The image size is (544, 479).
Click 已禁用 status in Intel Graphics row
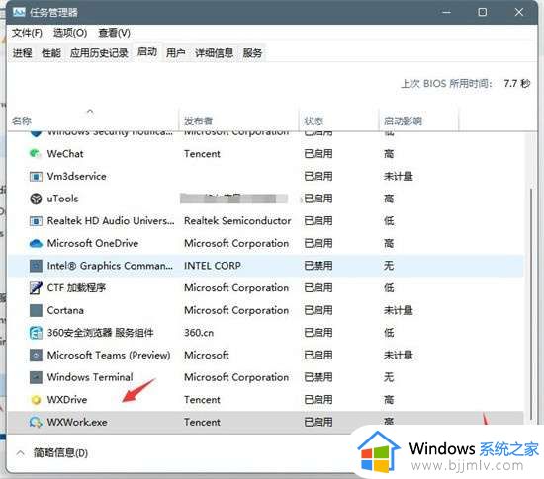(318, 266)
